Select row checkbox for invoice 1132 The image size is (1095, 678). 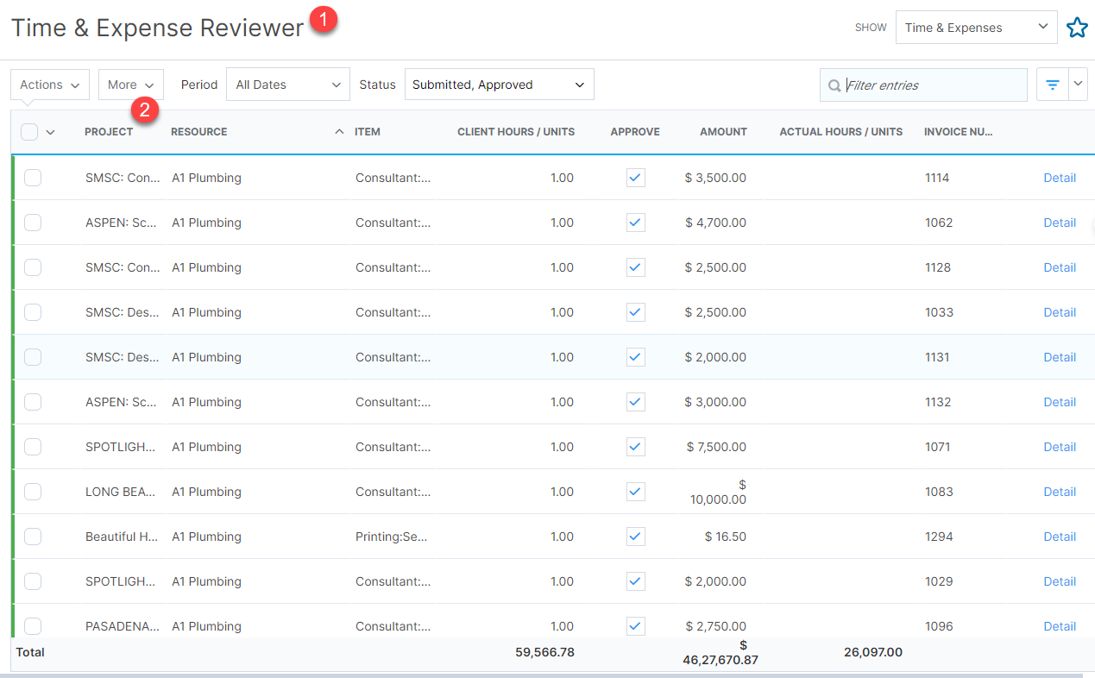point(33,402)
